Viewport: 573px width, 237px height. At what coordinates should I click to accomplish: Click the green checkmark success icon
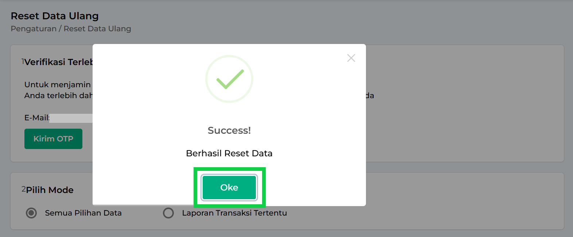(229, 79)
